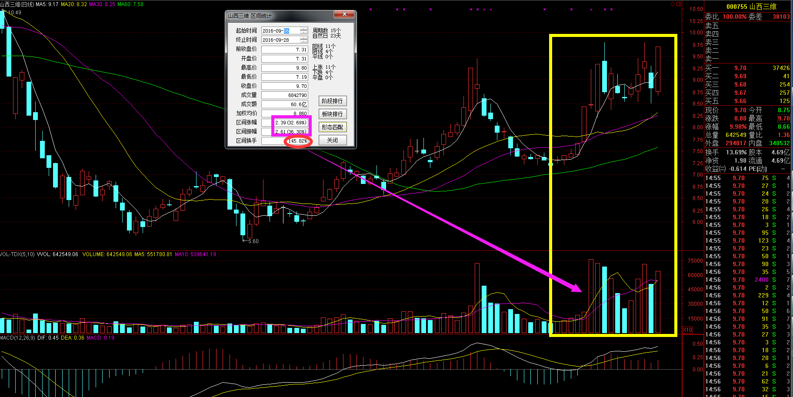The height and width of the screenshot is (397, 793).
Task: Increase the 终止时间 date with up arrow
Action: (x=303, y=38)
